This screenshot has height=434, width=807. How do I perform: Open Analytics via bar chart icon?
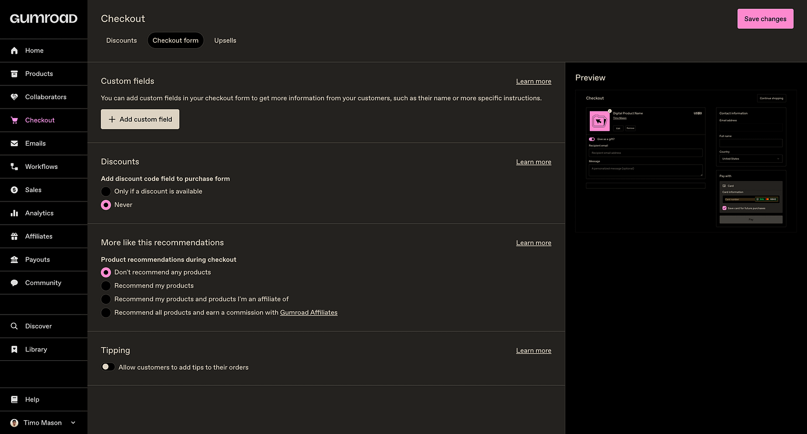(14, 213)
